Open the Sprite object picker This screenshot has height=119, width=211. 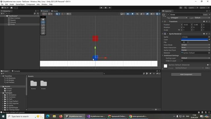click(x=209, y=37)
